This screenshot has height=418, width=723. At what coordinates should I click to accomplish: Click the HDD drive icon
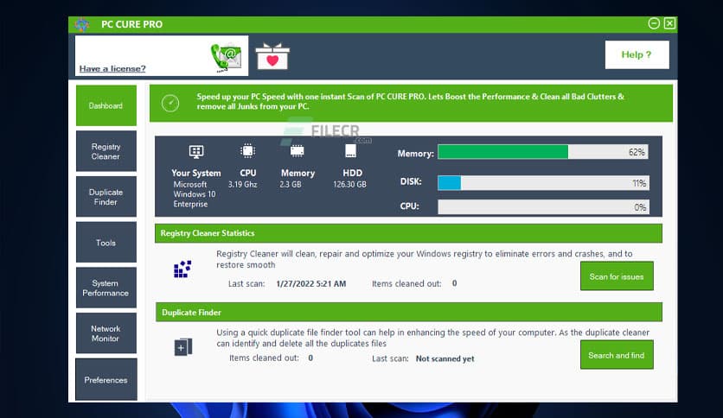[x=351, y=150]
